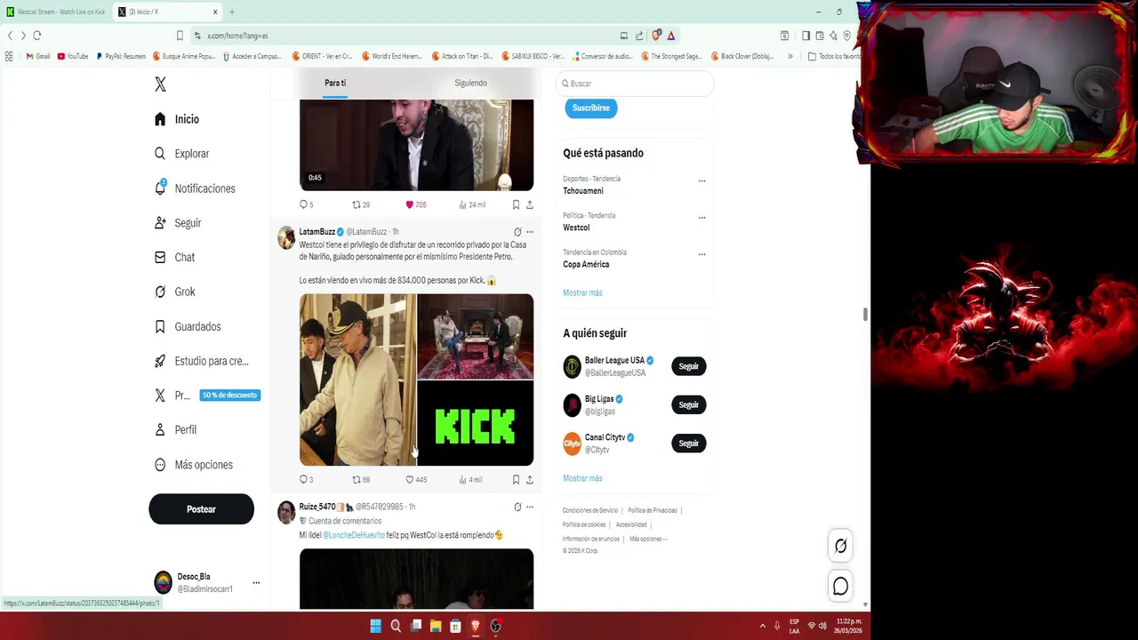The image size is (1138, 640).
Task: Open Inicio home in sidebar
Action: [177, 119]
